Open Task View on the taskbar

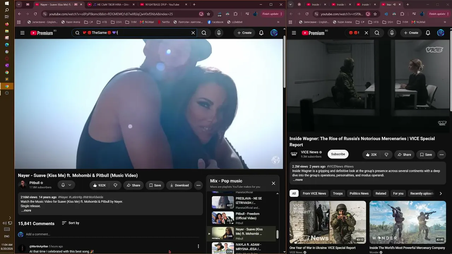(7, 17)
